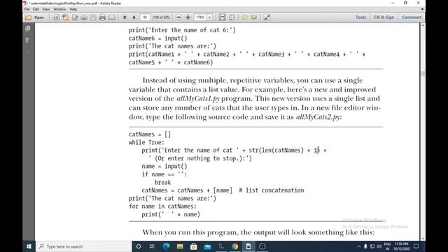Show hidden system tray icons
The width and height of the screenshot is (448, 252).
coord(359,246)
